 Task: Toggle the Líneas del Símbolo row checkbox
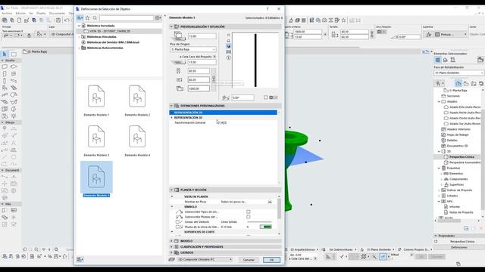[177, 221]
